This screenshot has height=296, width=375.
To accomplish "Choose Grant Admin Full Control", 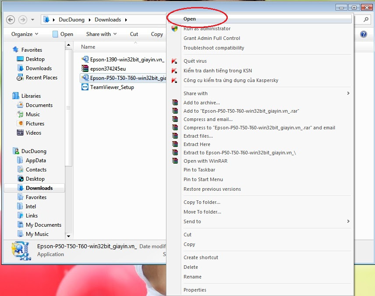I will coord(212,38).
